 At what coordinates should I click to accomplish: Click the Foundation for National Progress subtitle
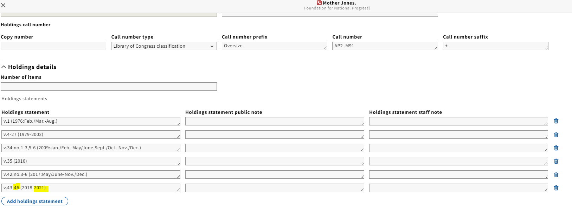pyautogui.click(x=337, y=8)
